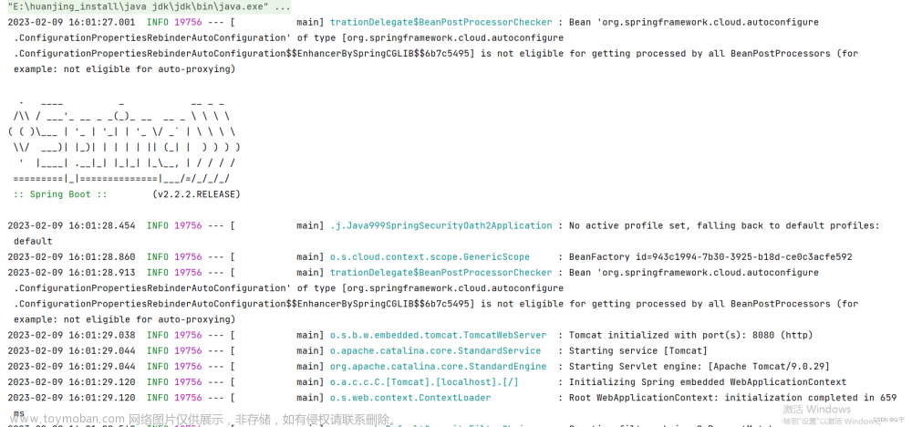Click the timestamp 2023-02-09 16:01:28.860
912x427 pixels.
coord(71,257)
